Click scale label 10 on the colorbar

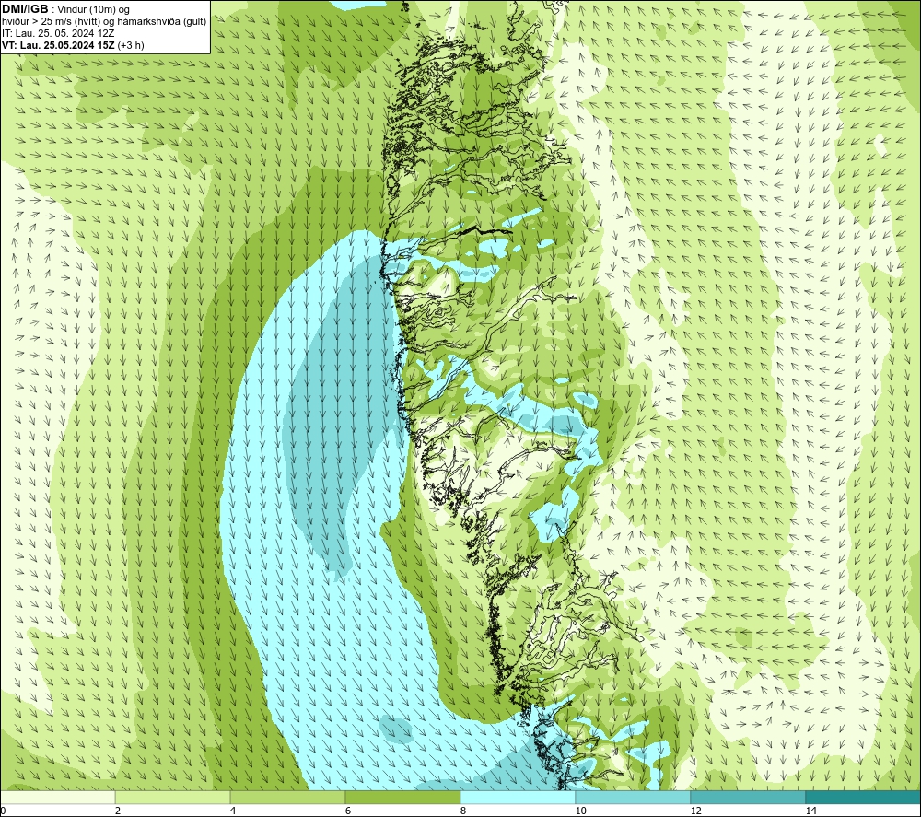click(580, 811)
